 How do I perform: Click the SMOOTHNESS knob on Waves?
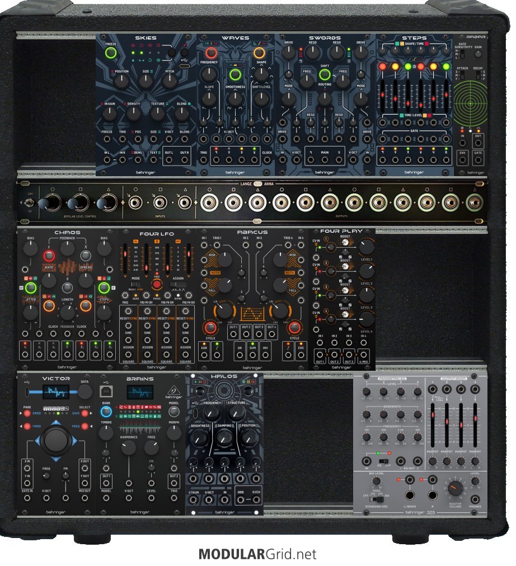coord(235,98)
